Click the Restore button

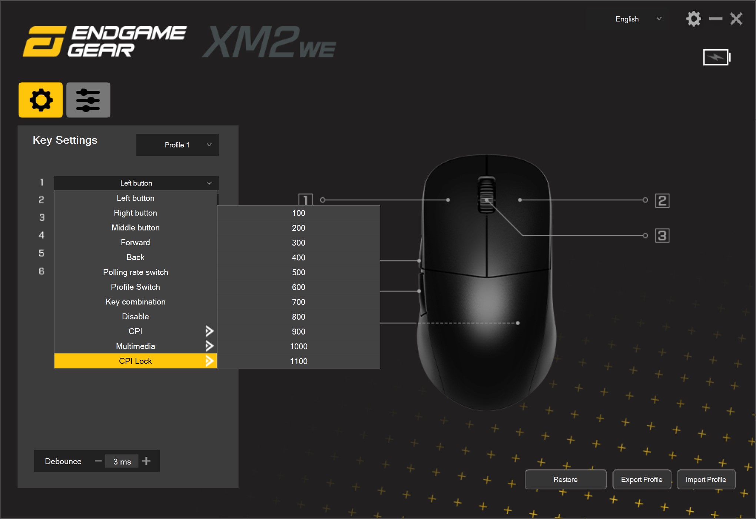tap(566, 479)
